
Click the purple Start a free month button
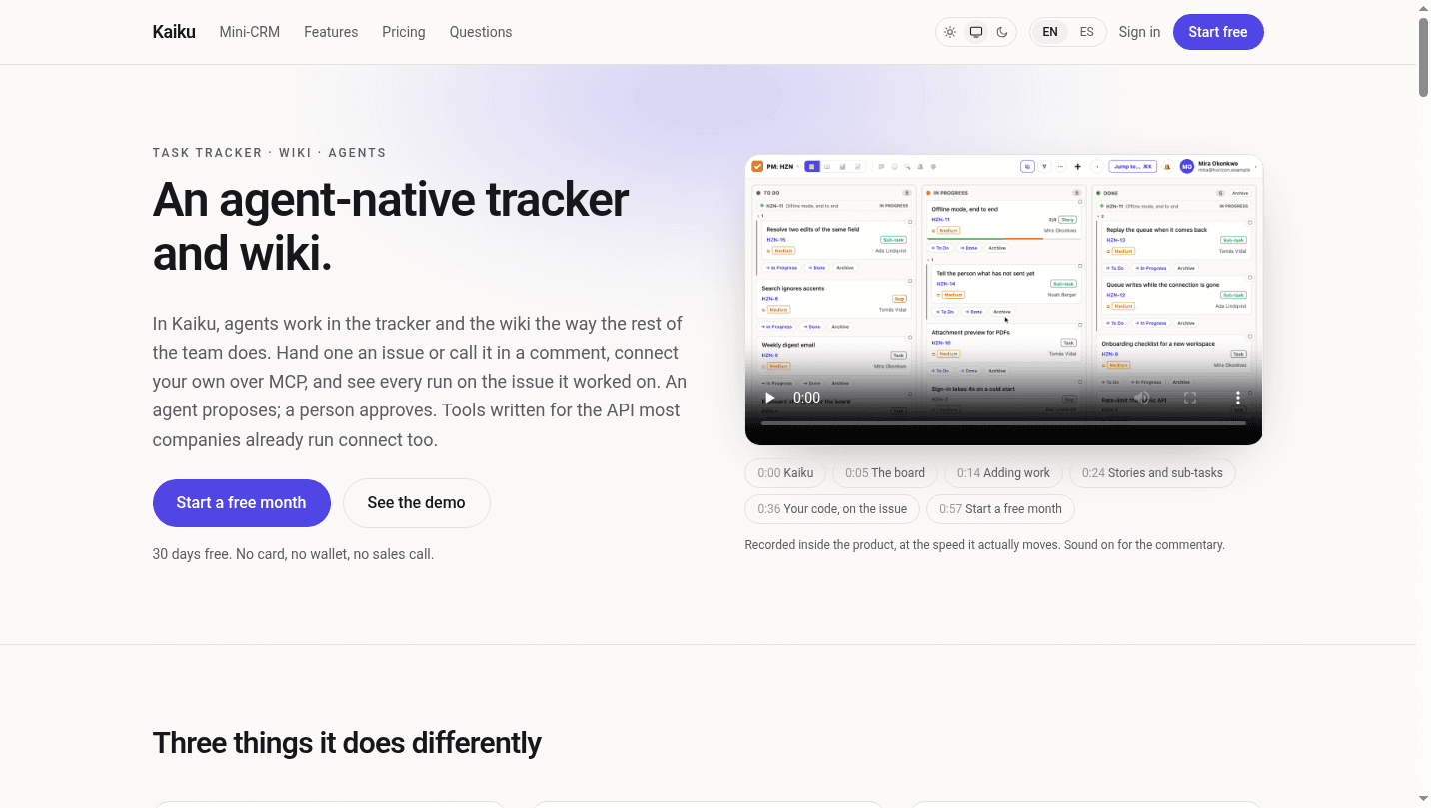point(242,503)
